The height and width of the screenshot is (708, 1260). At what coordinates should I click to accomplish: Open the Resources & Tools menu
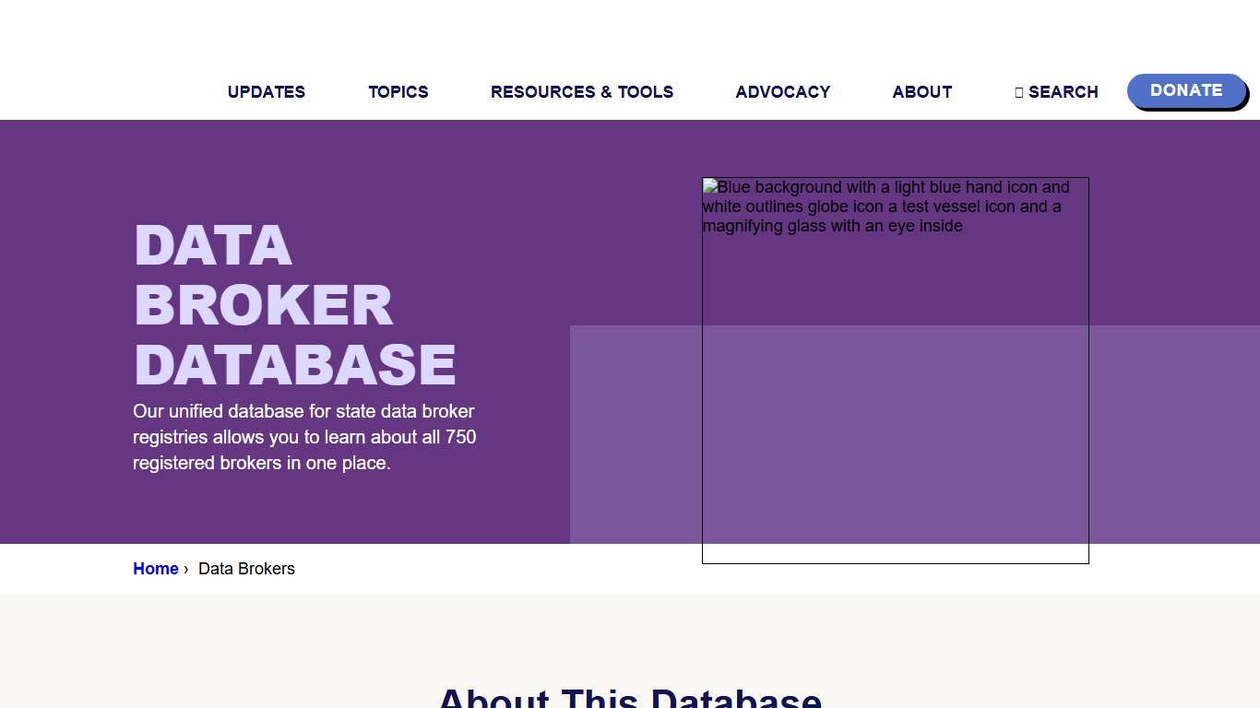[582, 91]
